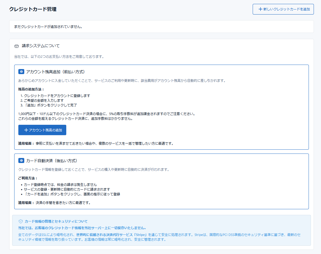
Task: Select the クレジットカード管理 page heading
Action: pyautogui.click(x=33, y=9)
